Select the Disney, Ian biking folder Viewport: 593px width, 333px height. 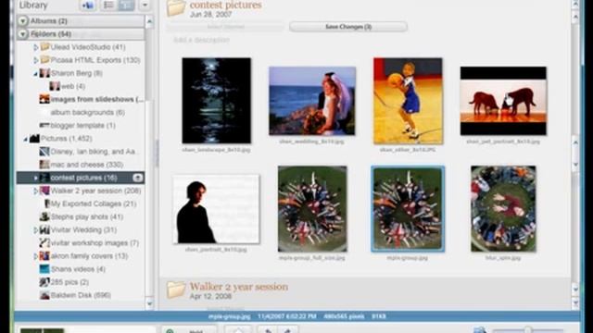tap(89, 152)
